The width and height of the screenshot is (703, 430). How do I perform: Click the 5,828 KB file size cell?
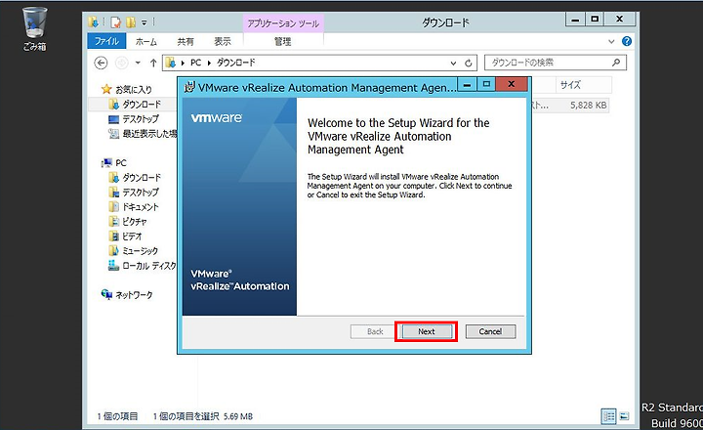(x=588, y=105)
